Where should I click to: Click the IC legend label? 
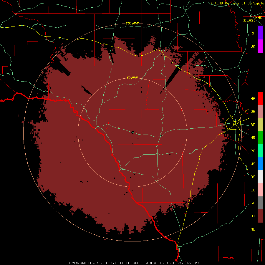tap(253, 190)
